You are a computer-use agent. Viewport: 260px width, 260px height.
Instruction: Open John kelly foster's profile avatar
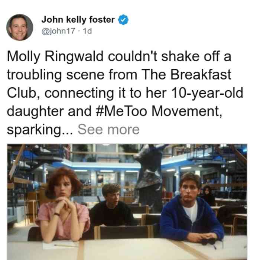(20, 27)
